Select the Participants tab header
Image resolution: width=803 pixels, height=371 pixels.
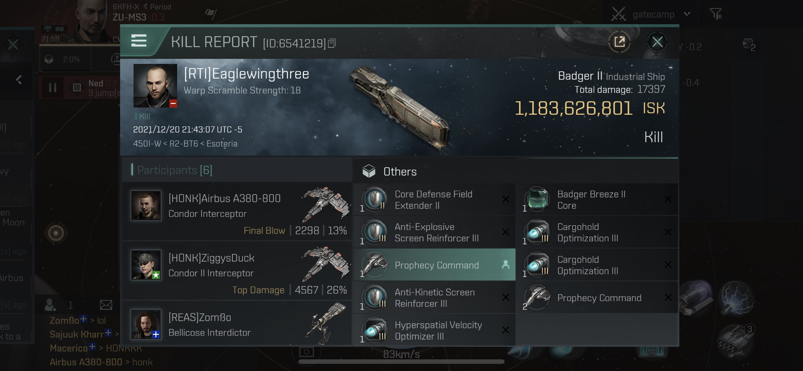[174, 170]
